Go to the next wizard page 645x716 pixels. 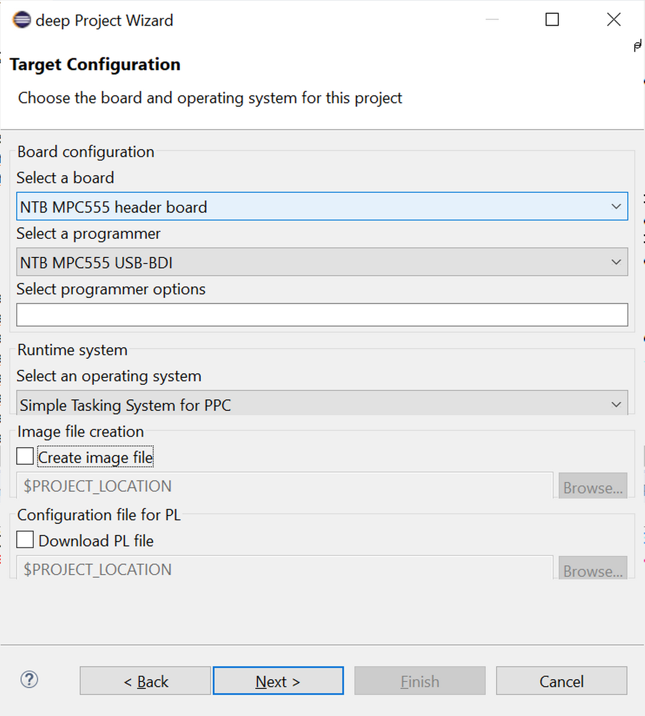pos(278,681)
